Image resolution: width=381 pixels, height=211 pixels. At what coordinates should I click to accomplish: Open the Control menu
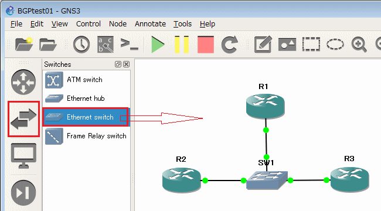88,24
